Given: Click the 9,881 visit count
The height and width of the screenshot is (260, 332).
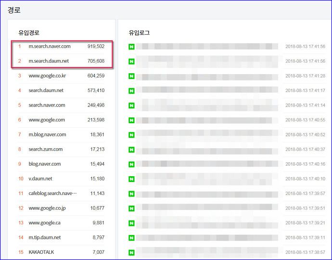Looking at the screenshot, I should pos(99,223).
